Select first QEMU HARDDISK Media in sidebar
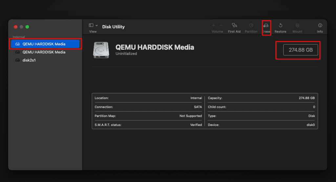 coord(45,44)
